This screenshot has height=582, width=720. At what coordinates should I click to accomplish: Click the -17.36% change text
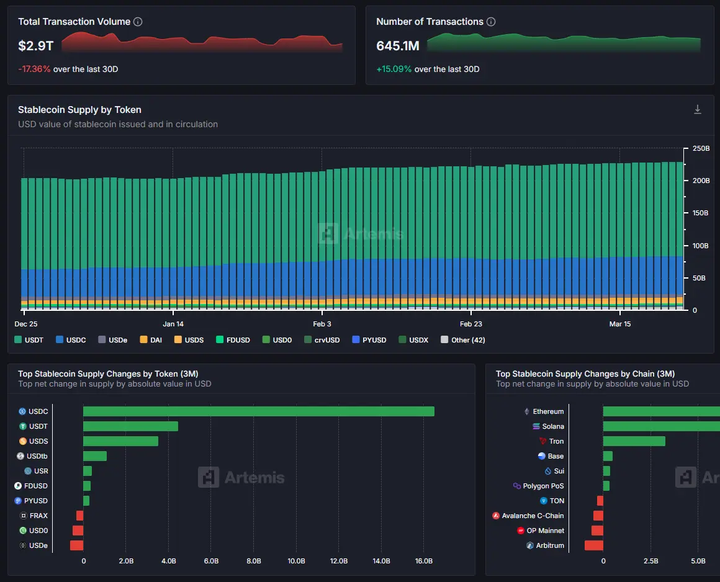click(34, 69)
